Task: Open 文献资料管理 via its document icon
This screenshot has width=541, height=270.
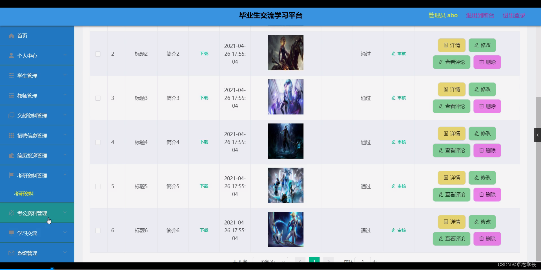Action: [x=11, y=115]
